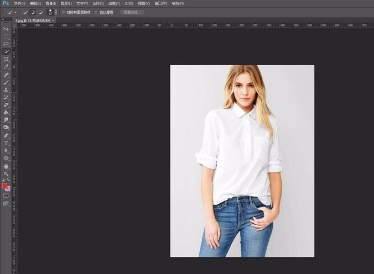The image size is (374, 274).
Task: Select the Lasso tool
Action: click(6, 44)
